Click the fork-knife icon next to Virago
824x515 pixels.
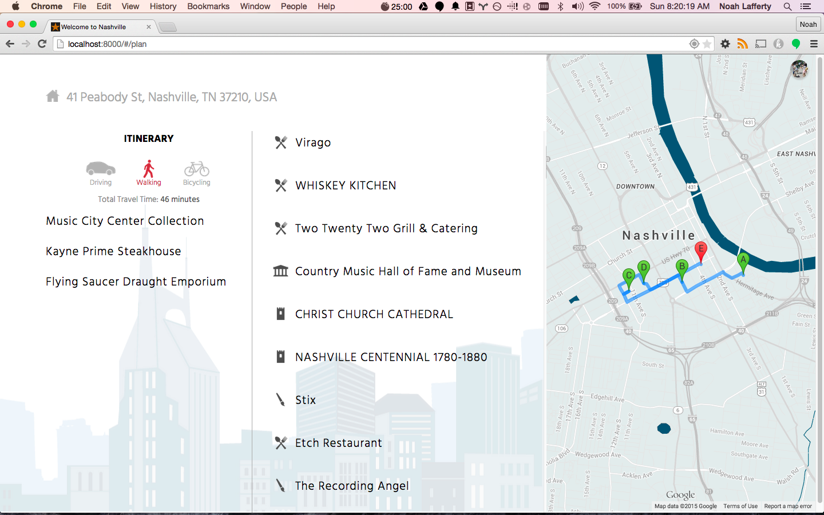click(280, 142)
